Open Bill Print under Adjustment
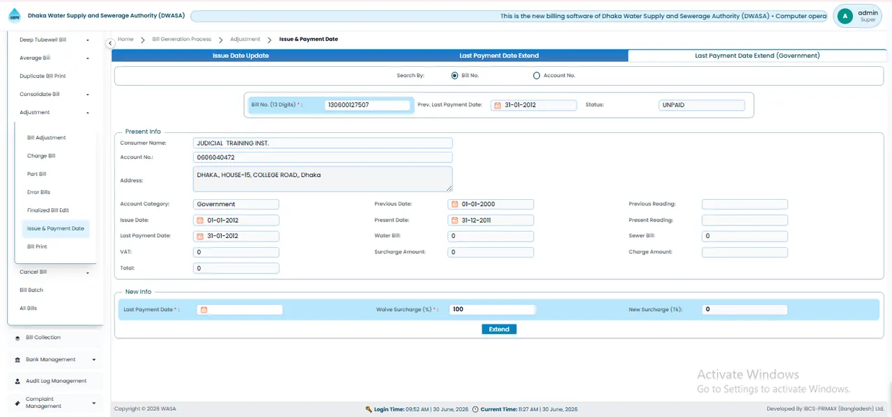Viewport: 892px width, 417px height. [x=37, y=246]
